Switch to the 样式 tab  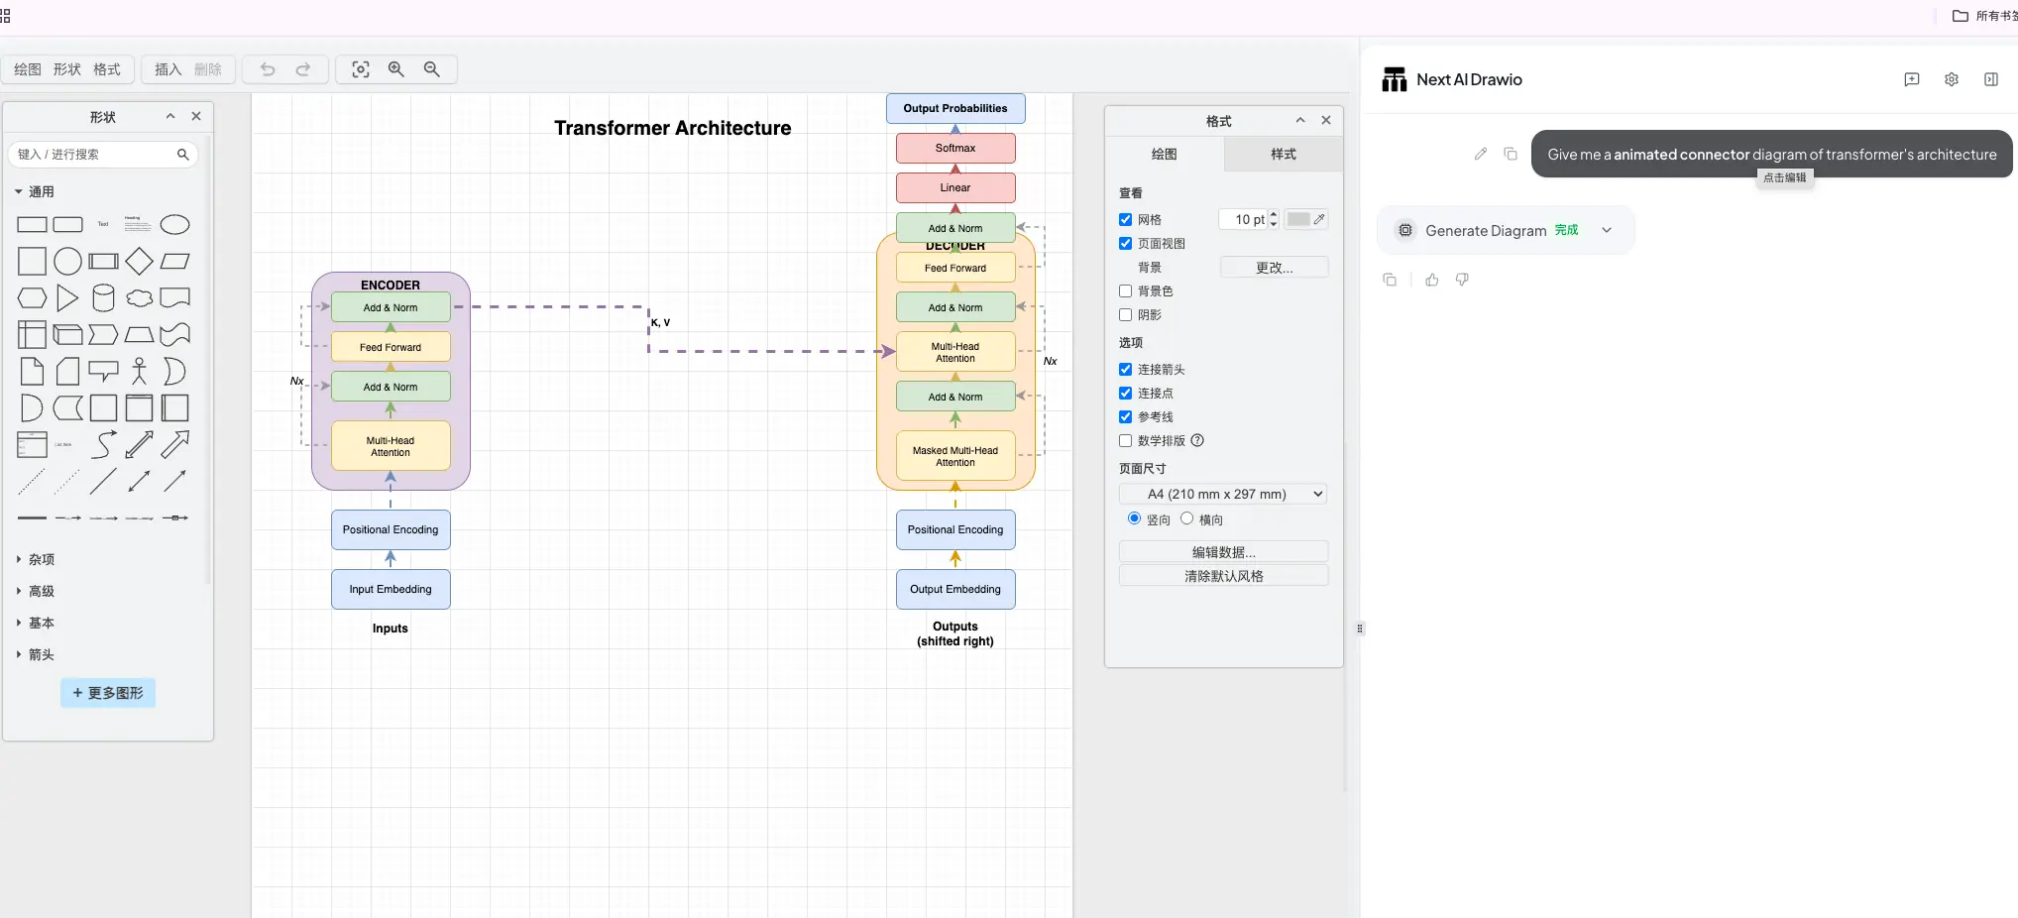1283,155
